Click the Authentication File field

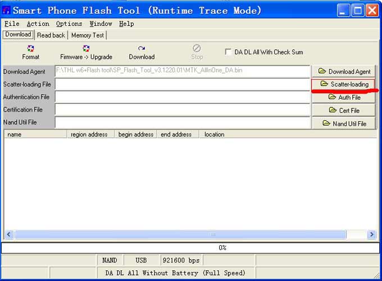[x=183, y=97]
